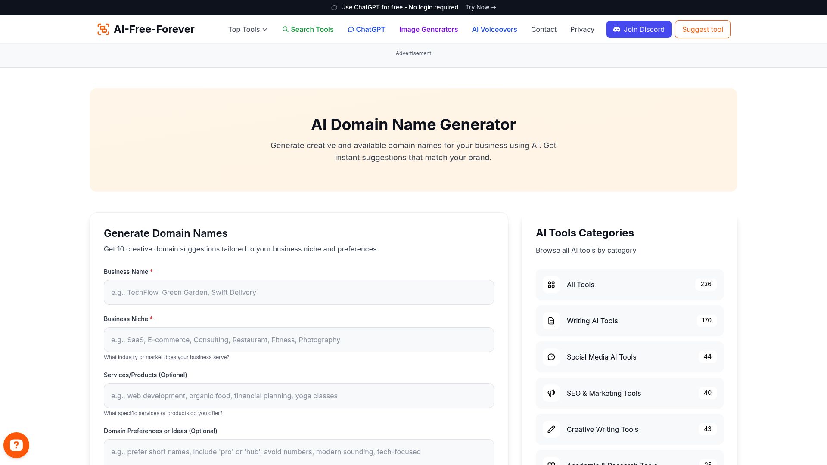Open the Image Generators page
Image resolution: width=827 pixels, height=465 pixels.
click(429, 29)
